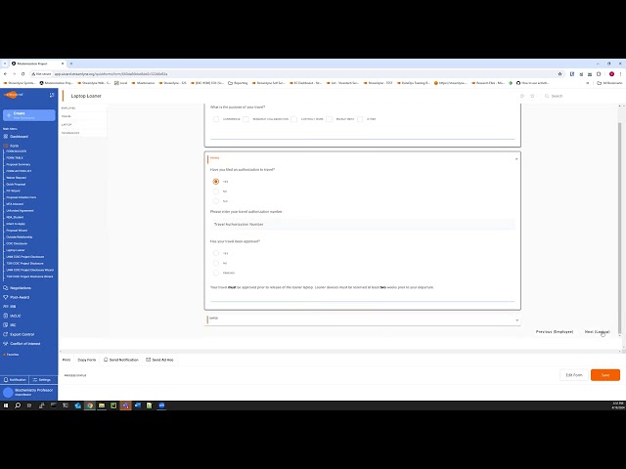Screen dimensions: 626x469
Task: Jump to Employee section in form outline
Action: (68, 108)
